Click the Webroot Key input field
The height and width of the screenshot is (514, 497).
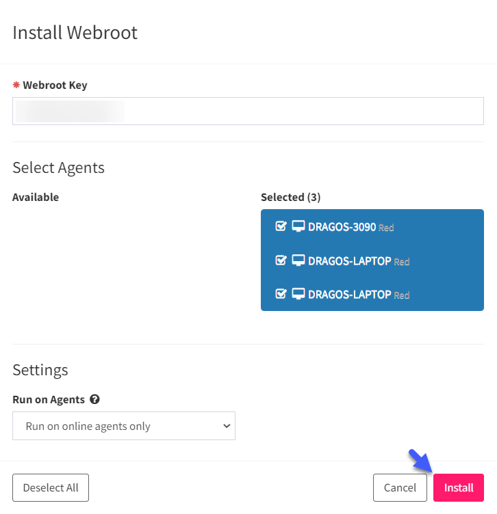pos(248,111)
